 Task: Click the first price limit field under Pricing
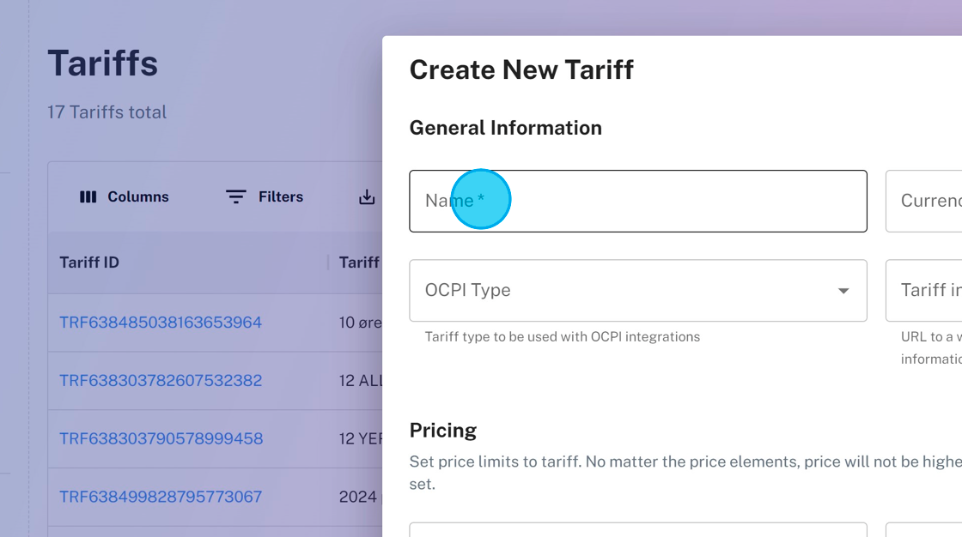pyautogui.click(x=637, y=529)
